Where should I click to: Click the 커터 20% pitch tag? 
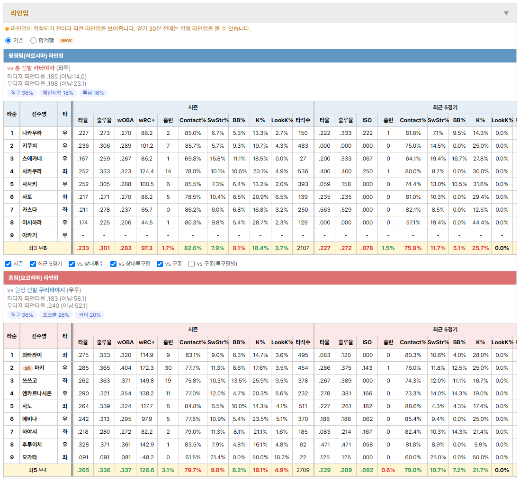(90, 315)
